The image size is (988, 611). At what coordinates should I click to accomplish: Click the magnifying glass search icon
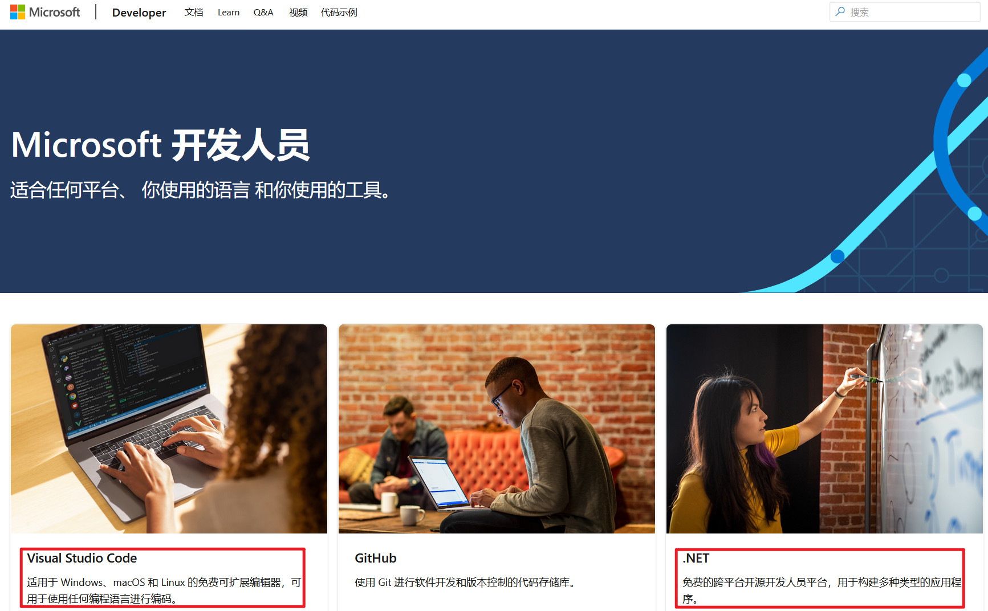point(840,11)
